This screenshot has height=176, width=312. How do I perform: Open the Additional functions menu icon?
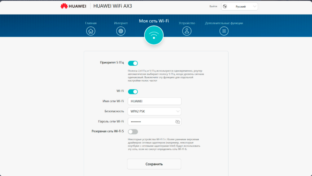pyautogui.click(x=224, y=31)
